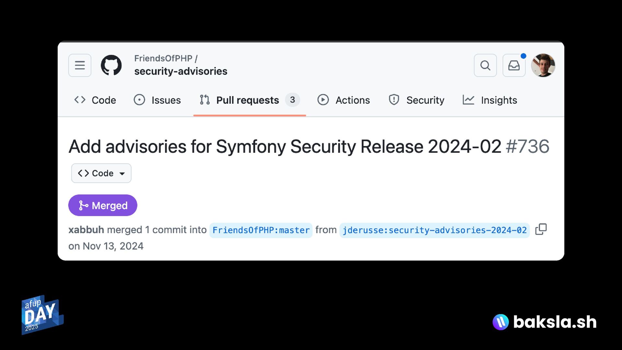622x350 pixels.
Task: Open the search magnifier button
Action: tap(485, 65)
